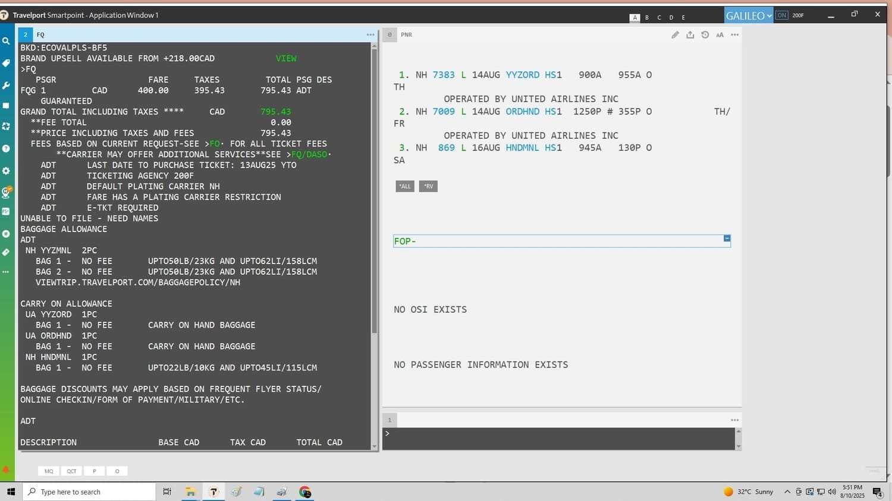Open the PNR history clock icon
This screenshot has width=892, height=501.
[705, 35]
